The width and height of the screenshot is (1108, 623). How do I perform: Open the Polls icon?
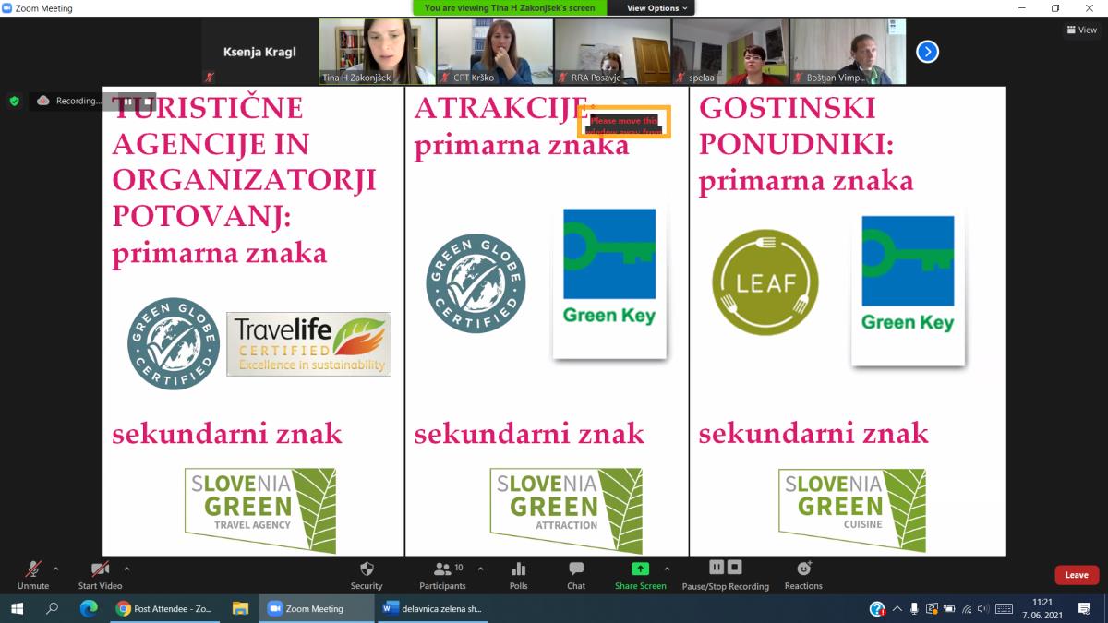pos(519,571)
